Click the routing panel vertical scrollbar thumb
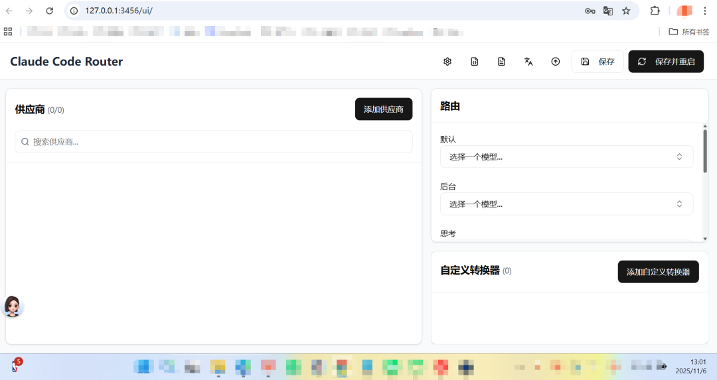 click(x=704, y=151)
